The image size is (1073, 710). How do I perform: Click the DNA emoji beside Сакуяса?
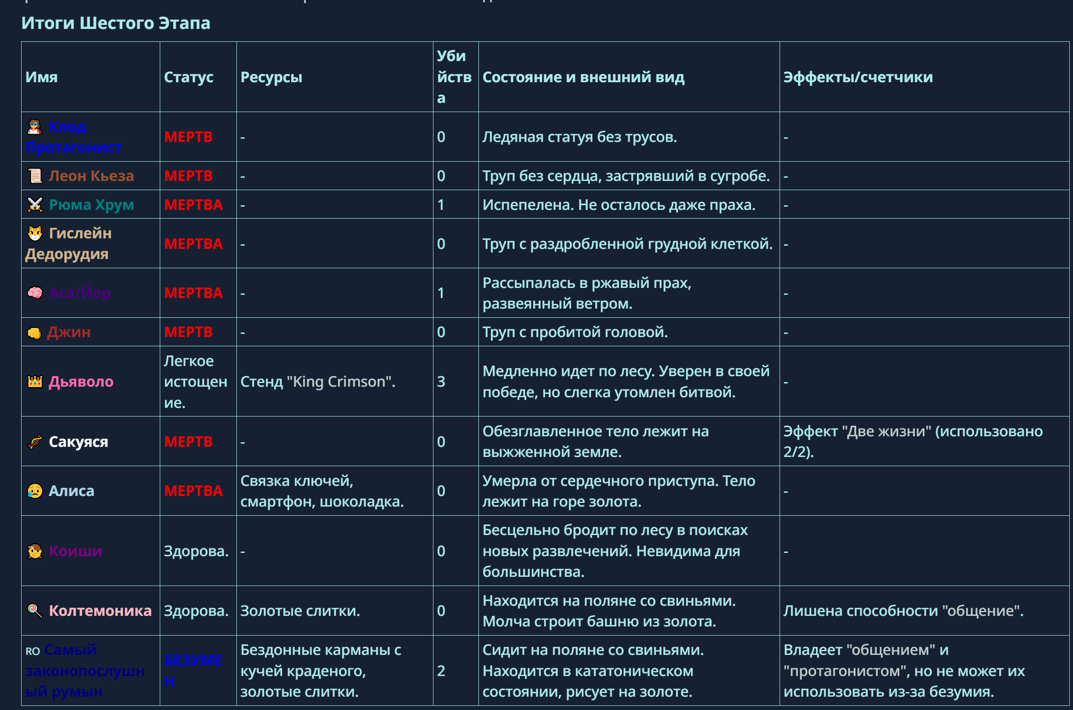coord(35,442)
